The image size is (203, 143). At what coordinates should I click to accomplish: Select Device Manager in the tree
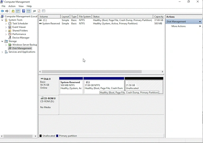click(21, 38)
